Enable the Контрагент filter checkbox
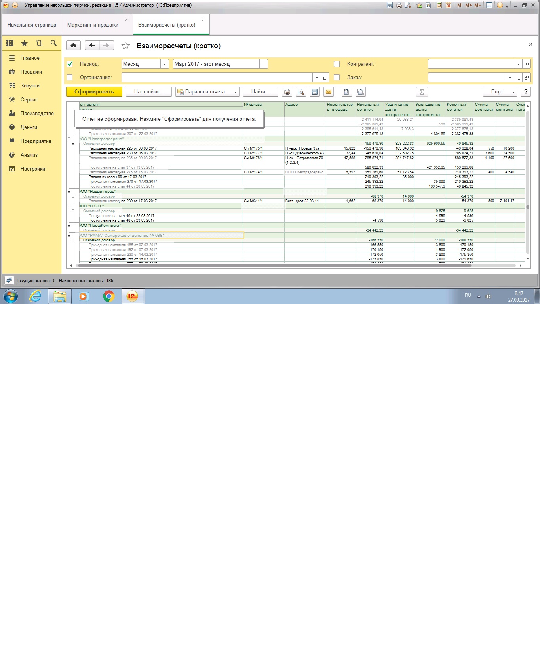 point(337,64)
